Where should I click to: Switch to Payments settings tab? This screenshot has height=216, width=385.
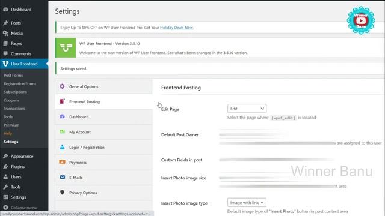click(103, 163)
